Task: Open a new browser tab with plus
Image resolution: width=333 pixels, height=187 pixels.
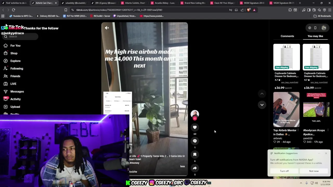Action: click(x=300, y=3)
